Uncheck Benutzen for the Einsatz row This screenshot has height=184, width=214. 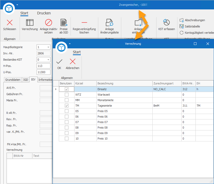(67, 89)
